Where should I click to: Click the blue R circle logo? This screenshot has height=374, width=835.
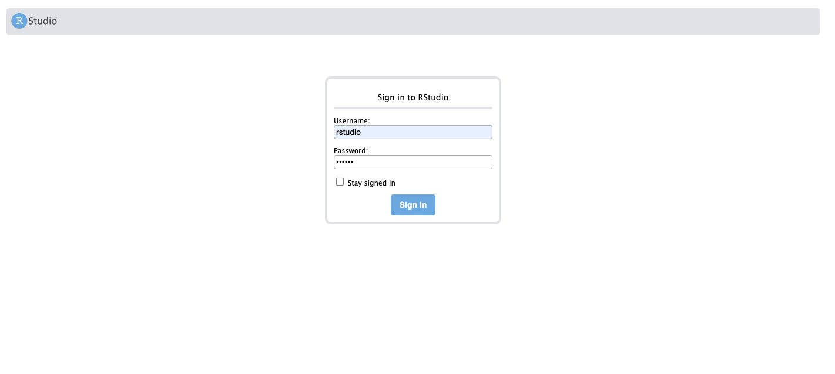coord(19,21)
